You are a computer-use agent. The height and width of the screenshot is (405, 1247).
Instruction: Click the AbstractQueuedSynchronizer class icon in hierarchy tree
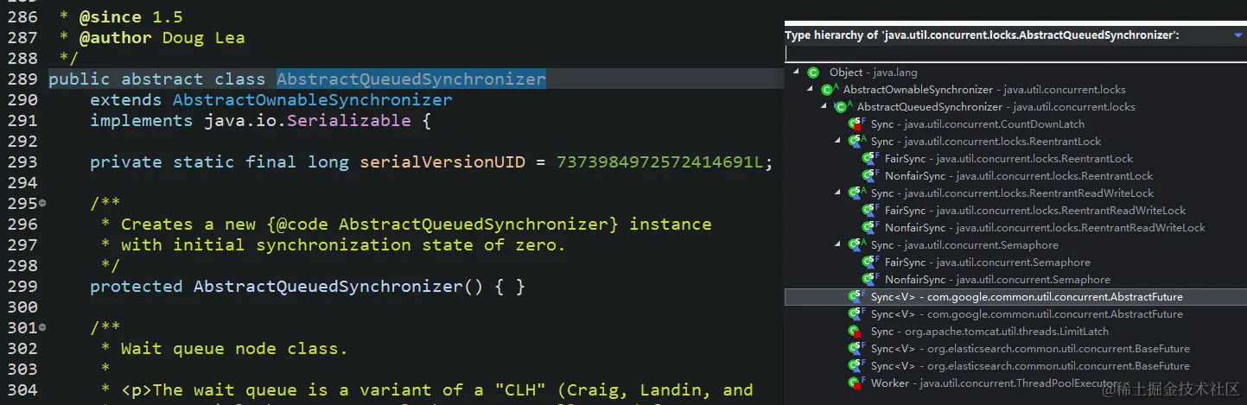[843, 107]
